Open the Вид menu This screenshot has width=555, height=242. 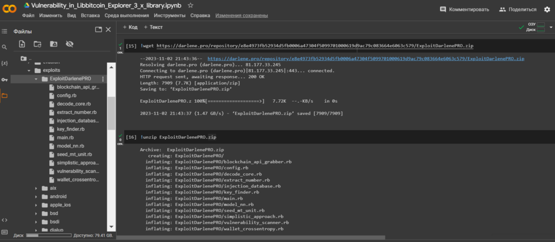pos(72,16)
